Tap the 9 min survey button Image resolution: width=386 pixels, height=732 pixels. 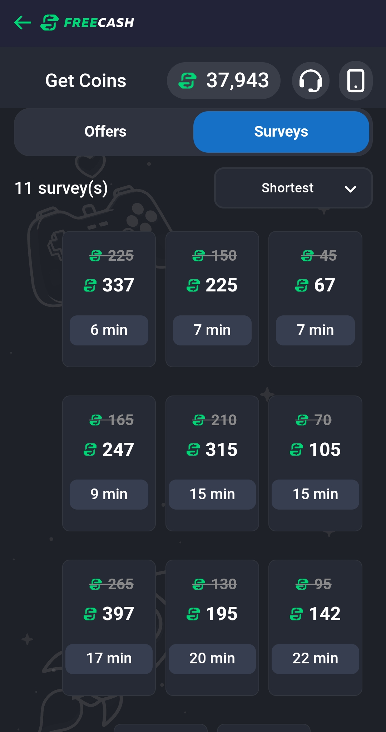[x=109, y=494]
